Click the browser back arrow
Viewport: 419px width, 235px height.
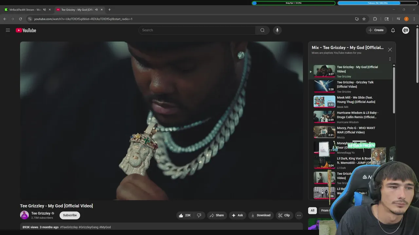tap(5, 19)
